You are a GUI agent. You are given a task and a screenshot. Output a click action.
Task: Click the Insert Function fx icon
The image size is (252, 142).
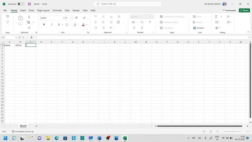click(x=31, y=37)
